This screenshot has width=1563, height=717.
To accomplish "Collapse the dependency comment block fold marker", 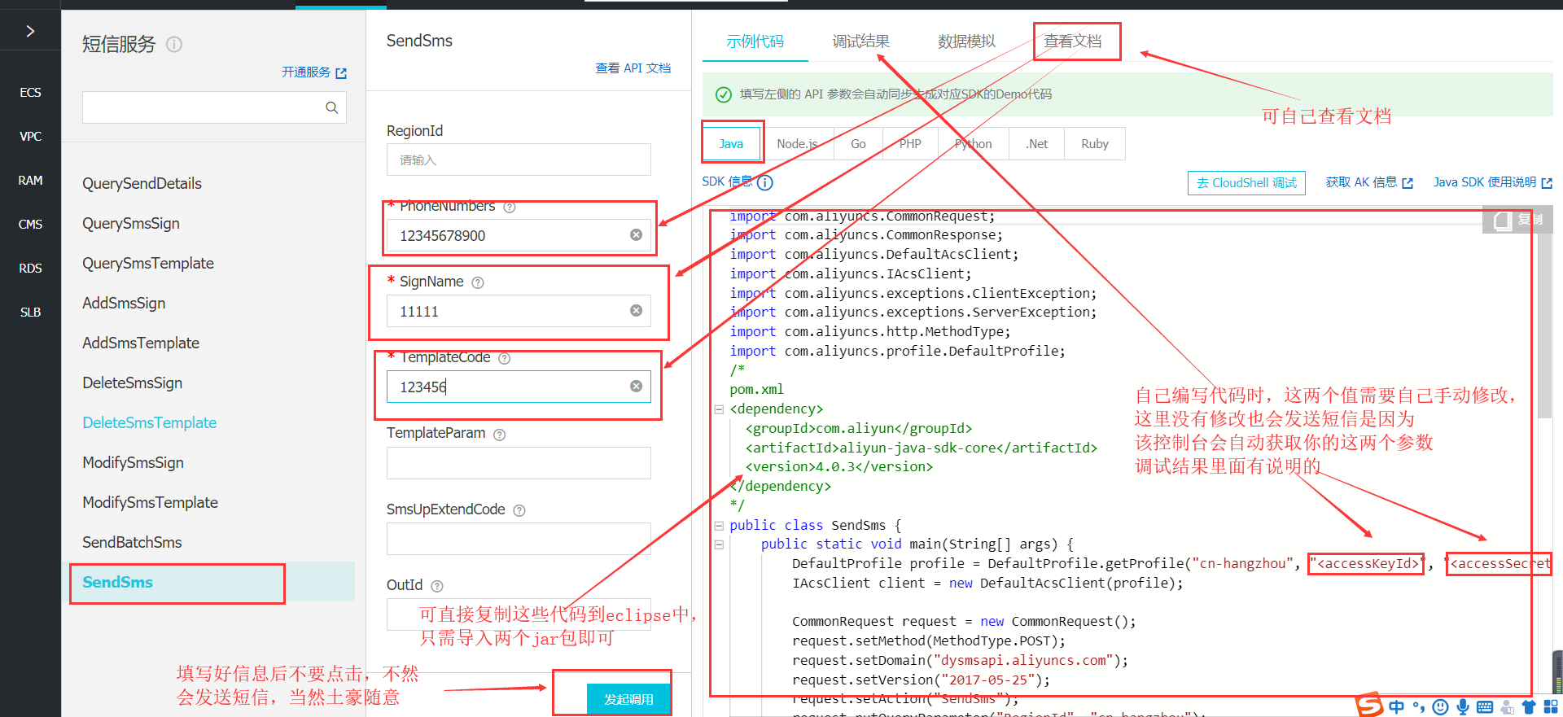I will [719, 409].
